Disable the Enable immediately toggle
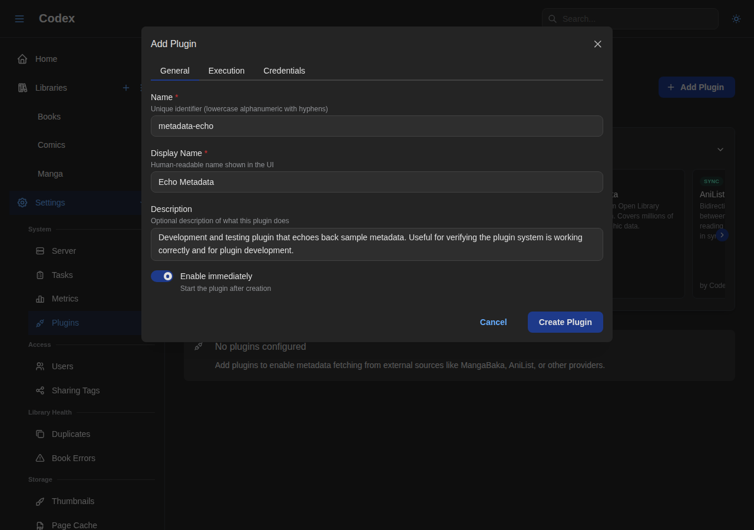 [x=161, y=276]
